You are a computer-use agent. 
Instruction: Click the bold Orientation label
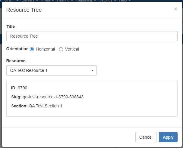[17, 49]
